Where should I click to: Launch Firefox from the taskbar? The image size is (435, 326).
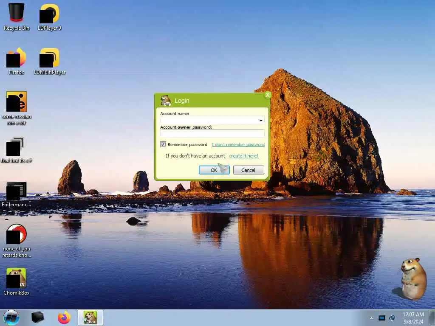click(x=64, y=318)
